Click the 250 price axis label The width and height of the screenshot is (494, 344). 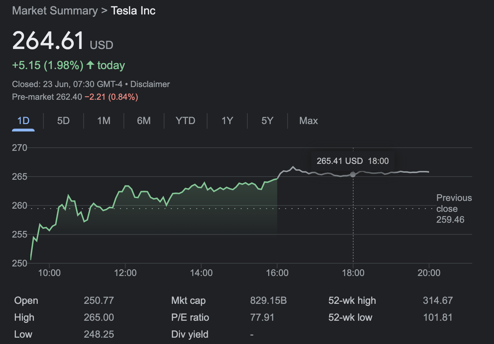tap(20, 263)
